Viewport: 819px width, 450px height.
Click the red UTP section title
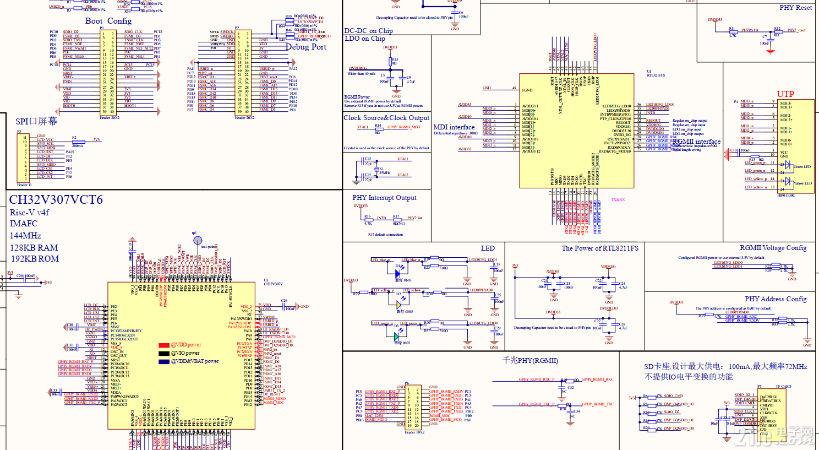point(785,94)
